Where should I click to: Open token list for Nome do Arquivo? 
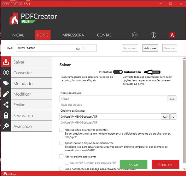click(x=172, y=99)
